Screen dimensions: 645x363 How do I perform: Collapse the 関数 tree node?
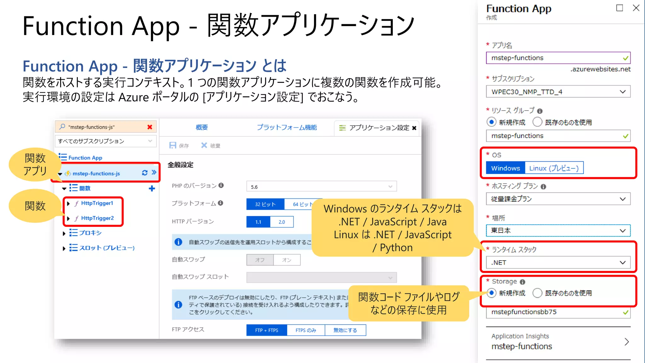click(64, 189)
